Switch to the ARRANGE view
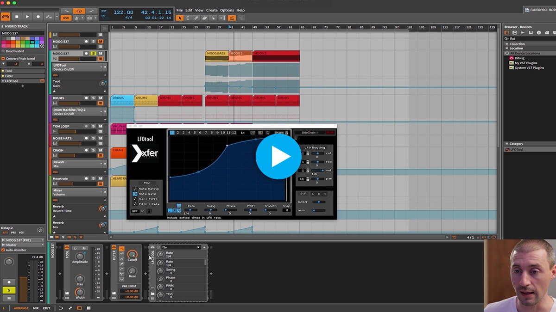 pyautogui.click(x=21, y=308)
